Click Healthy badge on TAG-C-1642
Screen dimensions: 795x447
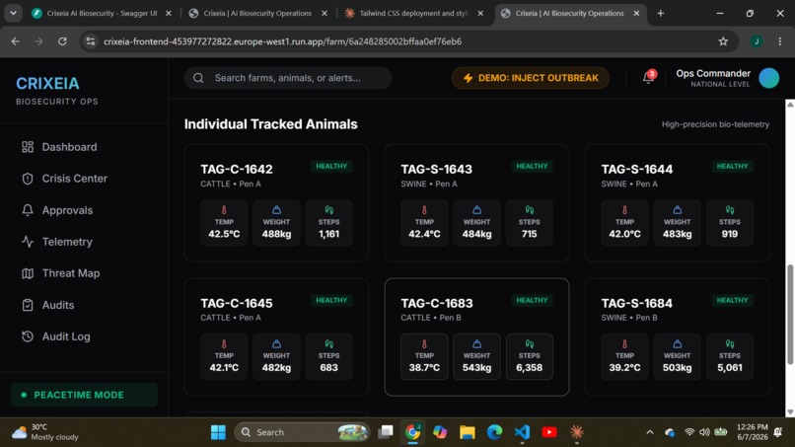[x=331, y=167]
